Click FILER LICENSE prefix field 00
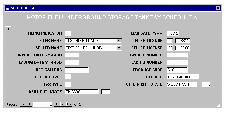The image size is (225, 113). 170,41
